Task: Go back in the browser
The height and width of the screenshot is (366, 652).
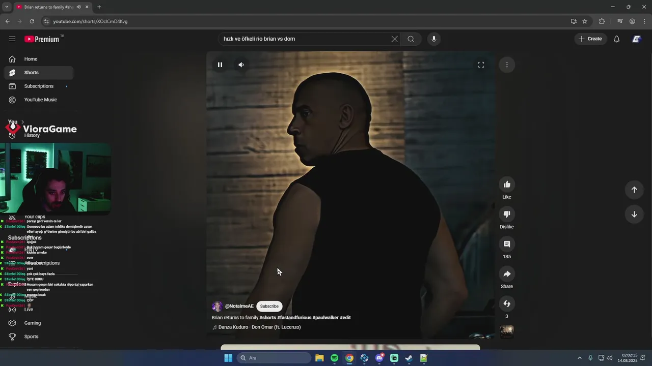Action: click(7, 21)
